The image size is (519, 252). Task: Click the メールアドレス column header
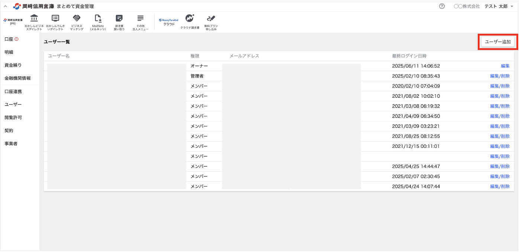(x=244, y=56)
